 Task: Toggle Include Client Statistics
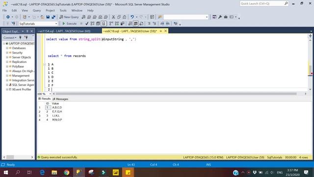click(122, 24)
